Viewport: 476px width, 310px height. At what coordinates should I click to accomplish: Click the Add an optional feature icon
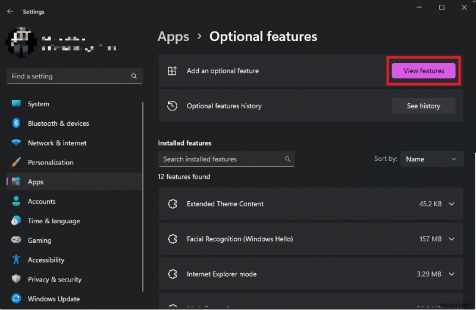point(172,71)
